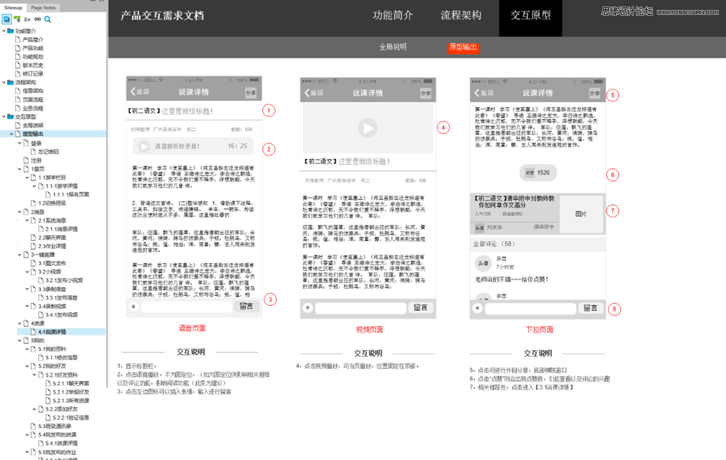The image size is (726, 460).
Task: Open the 功能简介 top navigation tab
Action: coord(393,15)
